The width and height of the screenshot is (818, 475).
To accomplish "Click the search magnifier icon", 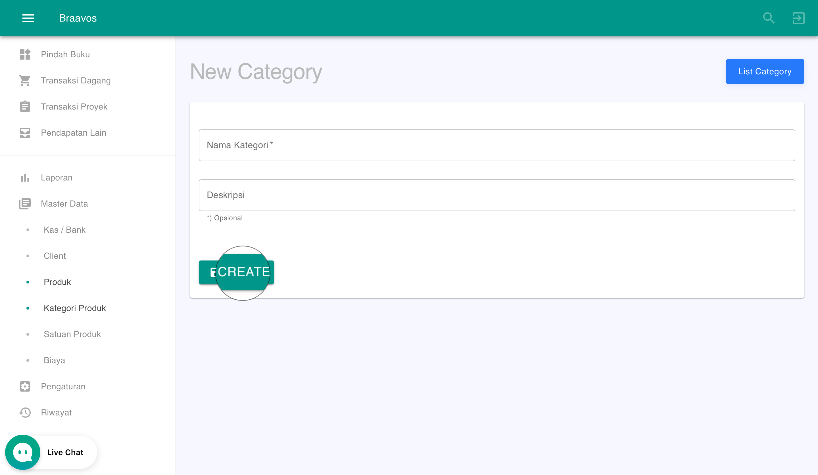I will point(769,18).
